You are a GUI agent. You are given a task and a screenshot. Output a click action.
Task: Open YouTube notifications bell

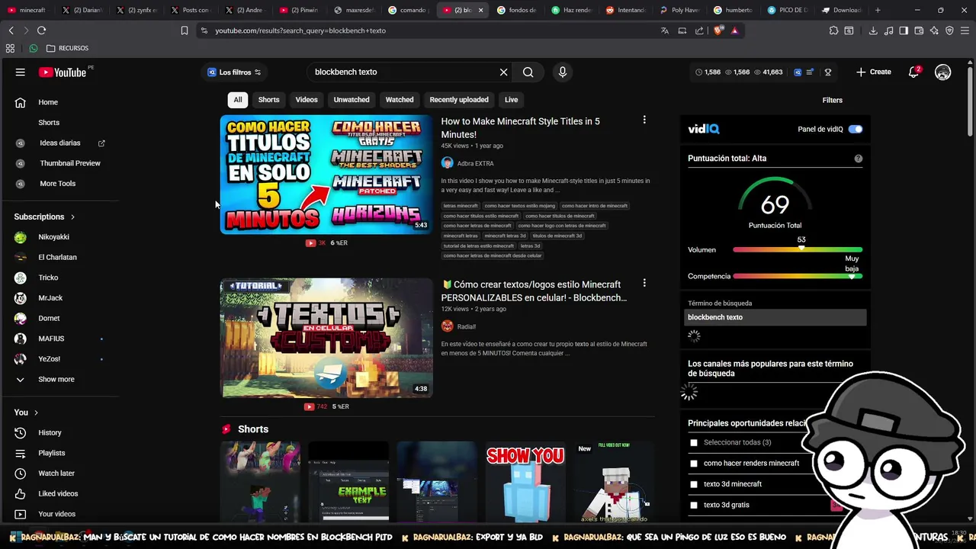pyautogui.click(x=913, y=72)
